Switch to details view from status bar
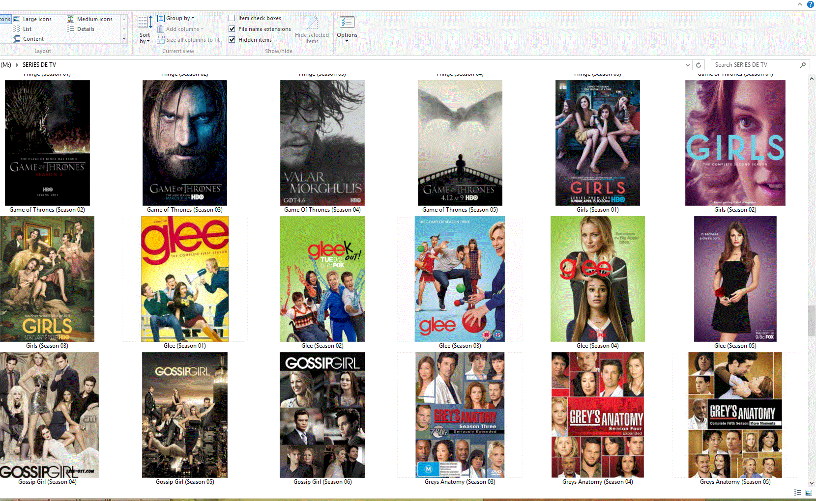This screenshot has height=501, width=816. point(797,493)
